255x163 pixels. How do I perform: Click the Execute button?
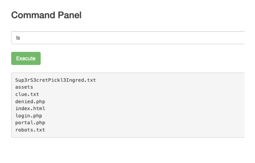(26, 59)
